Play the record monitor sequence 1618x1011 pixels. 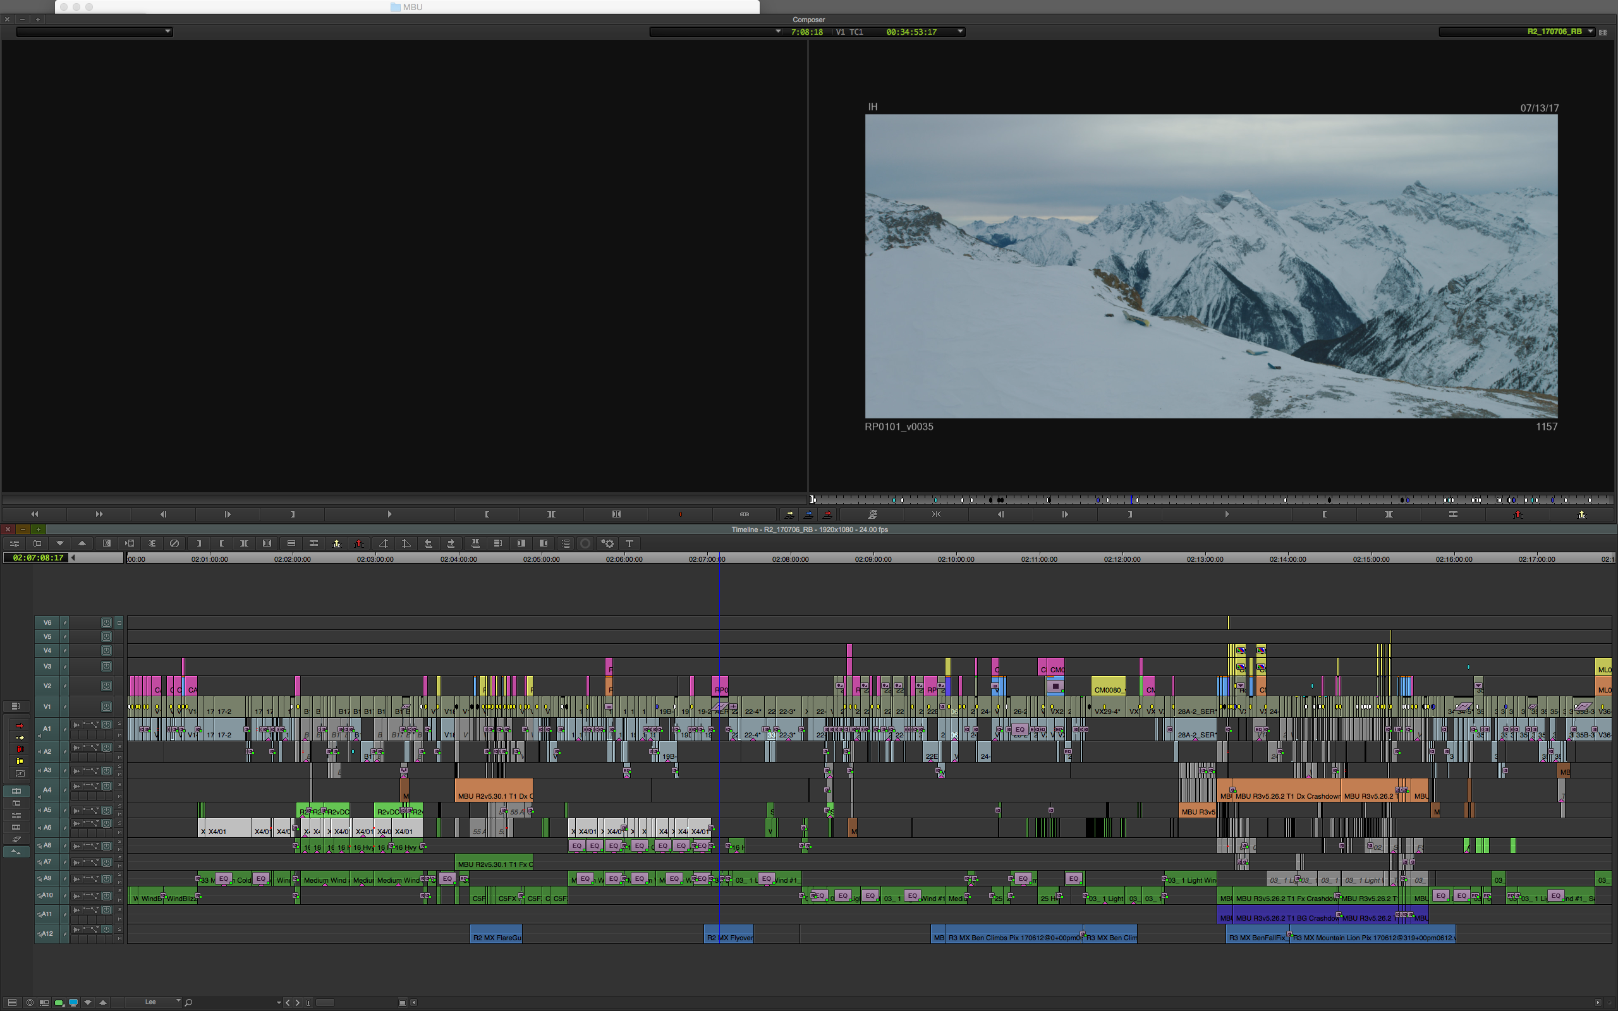pos(1227,514)
